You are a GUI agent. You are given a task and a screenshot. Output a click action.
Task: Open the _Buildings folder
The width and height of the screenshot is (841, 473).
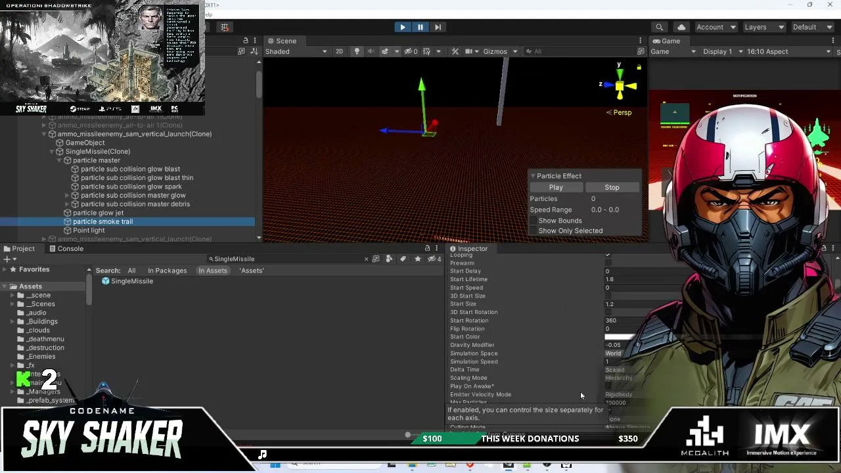pos(43,321)
